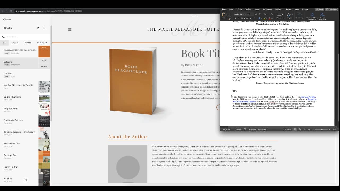340x191 pixels.
Task: Apply Strikethrough in Word ribbon
Action: pos(247,18)
